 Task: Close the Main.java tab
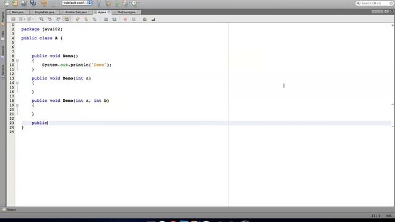27,12
